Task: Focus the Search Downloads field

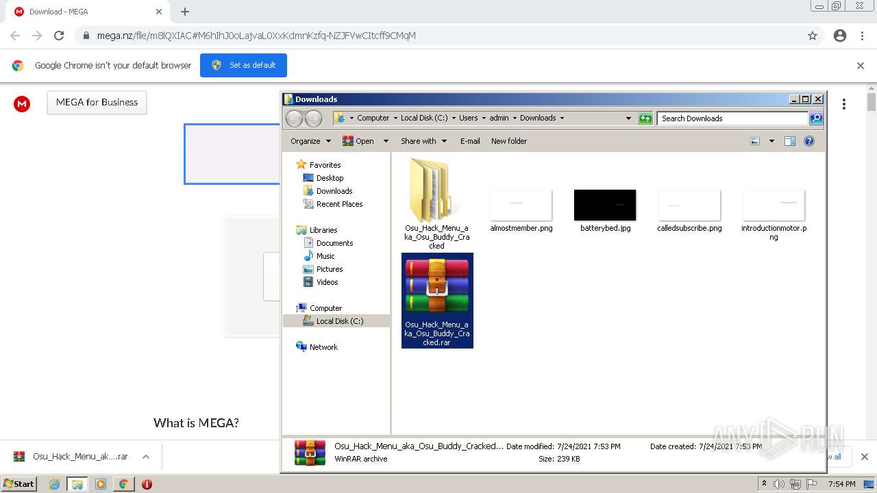Action: (x=732, y=118)
